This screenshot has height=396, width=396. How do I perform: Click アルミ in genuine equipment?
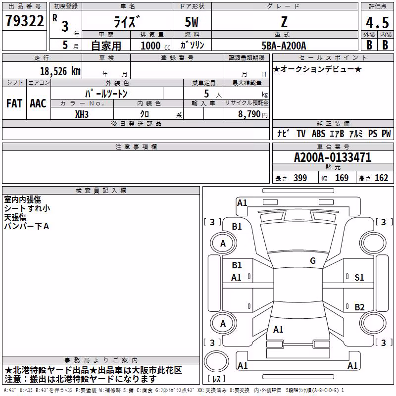(356, 133)
